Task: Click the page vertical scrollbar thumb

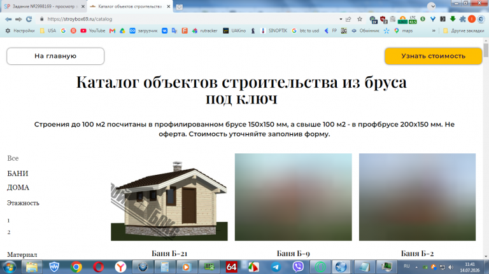Action: 486,50
